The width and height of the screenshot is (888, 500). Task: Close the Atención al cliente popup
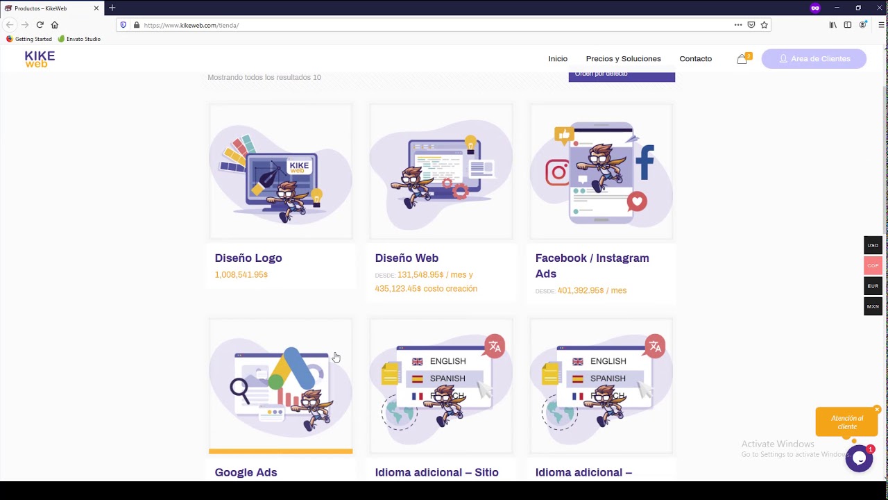877,410
